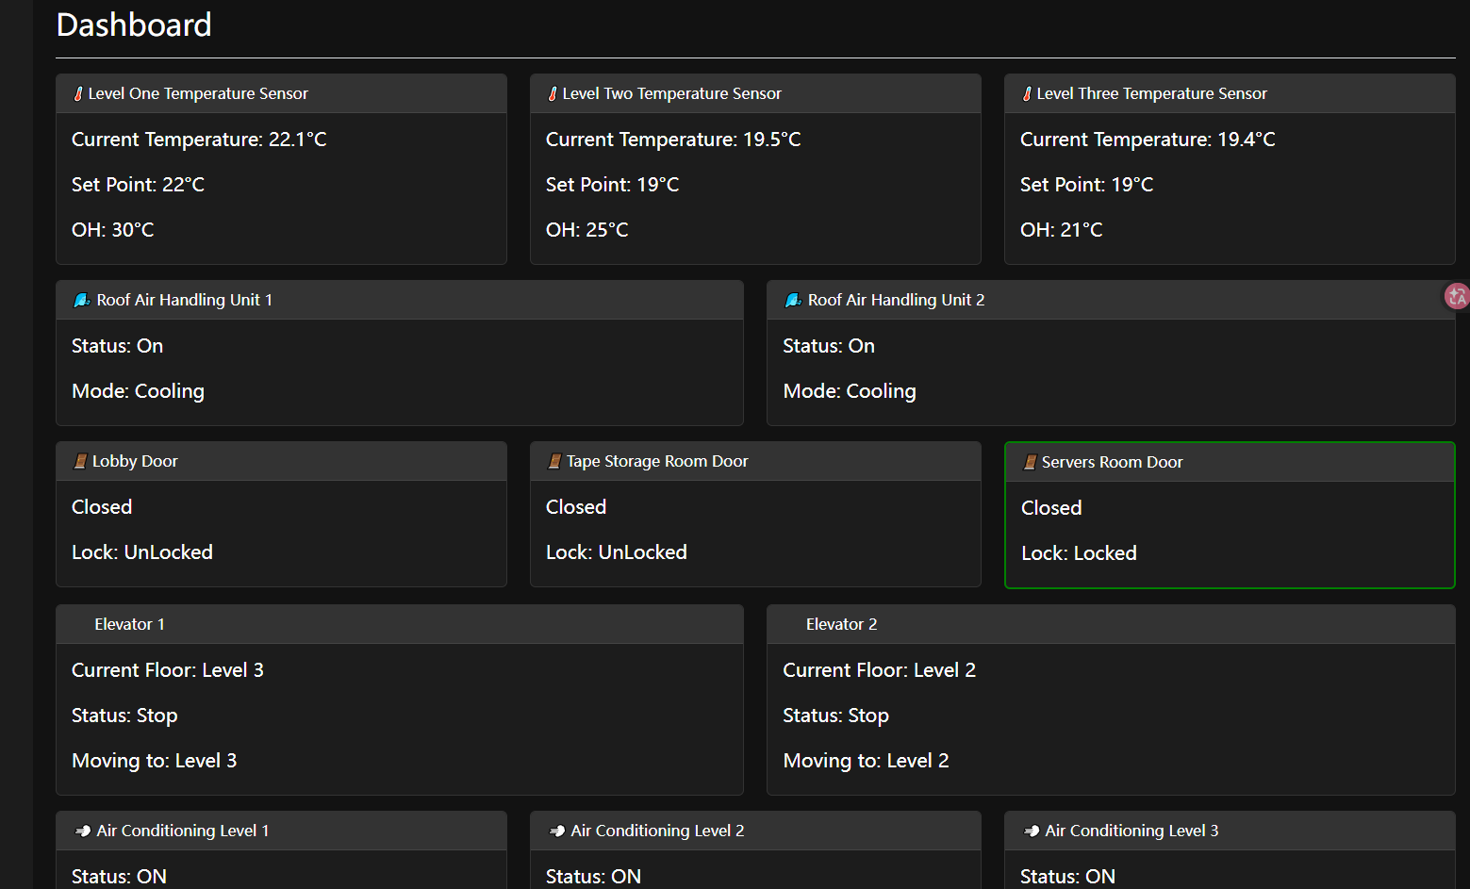Click the Air Conditioning Level 2 fan icon
The image size is (1470, 889).
557,831
